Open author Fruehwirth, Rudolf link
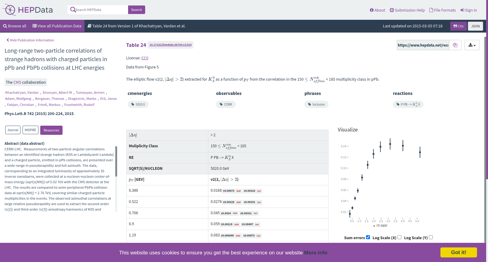488x262 pixels. pyautogui.click(x=79, y=105)
